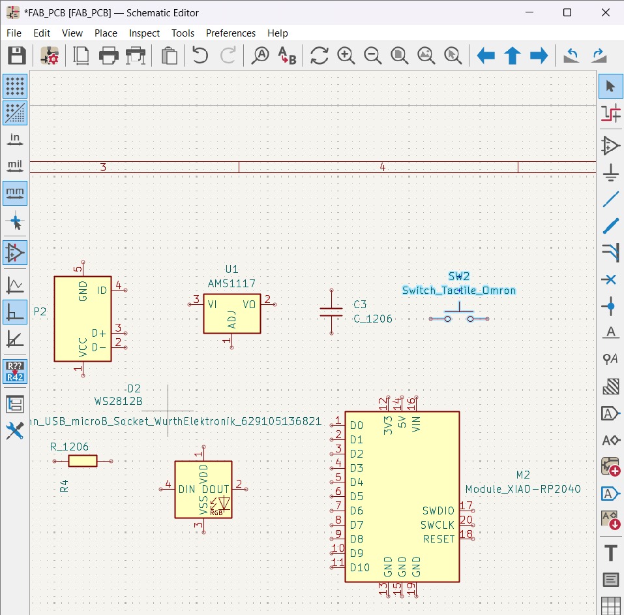
Task: Activate net highlight tool
Action: point(610,113)
